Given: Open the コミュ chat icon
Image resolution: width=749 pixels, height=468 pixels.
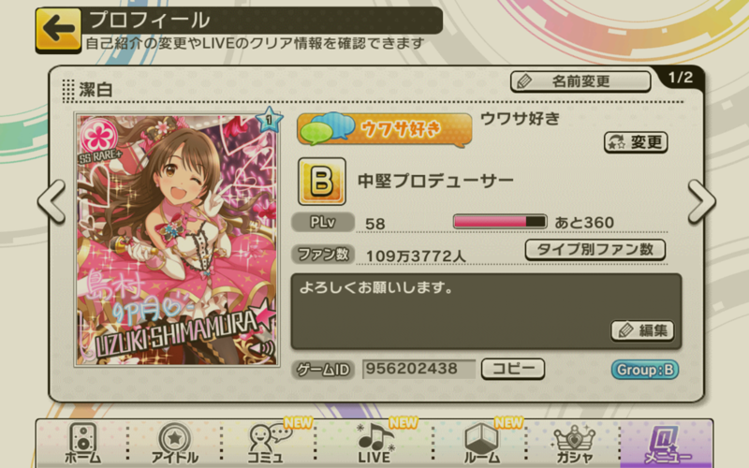Looking at the screenshot, I should coord(269,443).
